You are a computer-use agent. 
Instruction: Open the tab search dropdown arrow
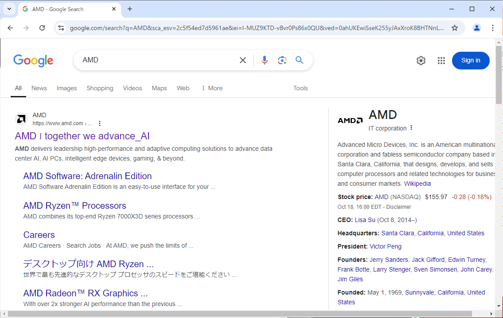point(9,9)
